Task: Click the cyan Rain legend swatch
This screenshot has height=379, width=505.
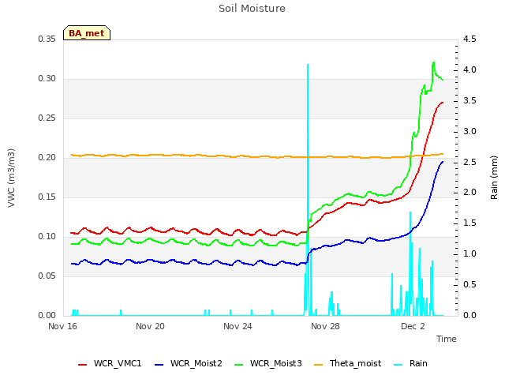Action: pos(398,365)
